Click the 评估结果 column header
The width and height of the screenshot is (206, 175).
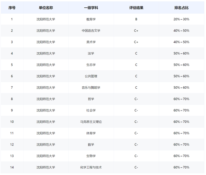(x=136, y=8)
